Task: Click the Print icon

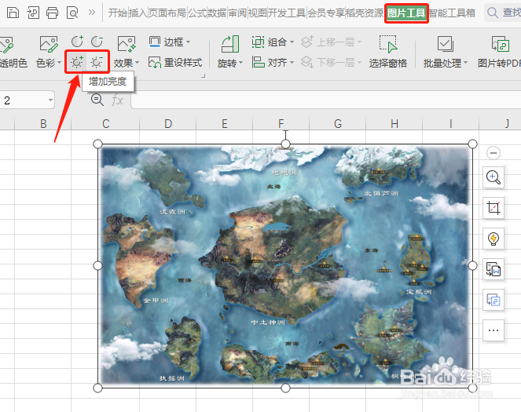Action: click(x=52, y=13)
